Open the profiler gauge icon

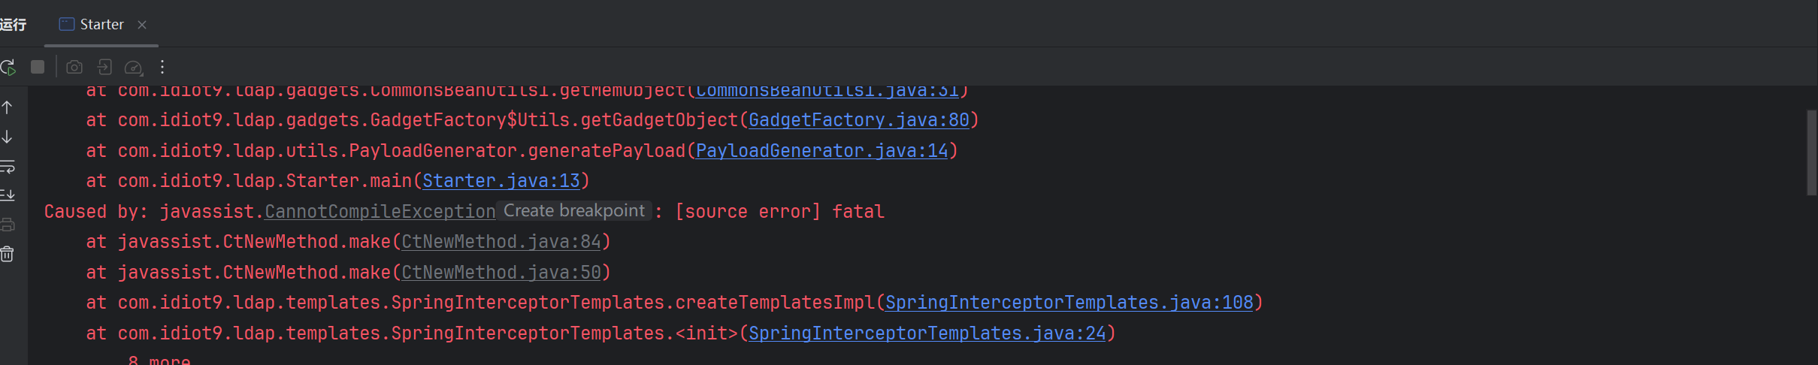[x=134, y=68]
